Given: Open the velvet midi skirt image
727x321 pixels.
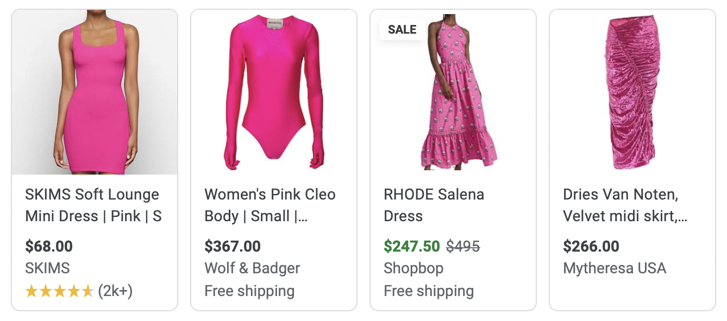Looking at the screenshot, I should point(632,92).
